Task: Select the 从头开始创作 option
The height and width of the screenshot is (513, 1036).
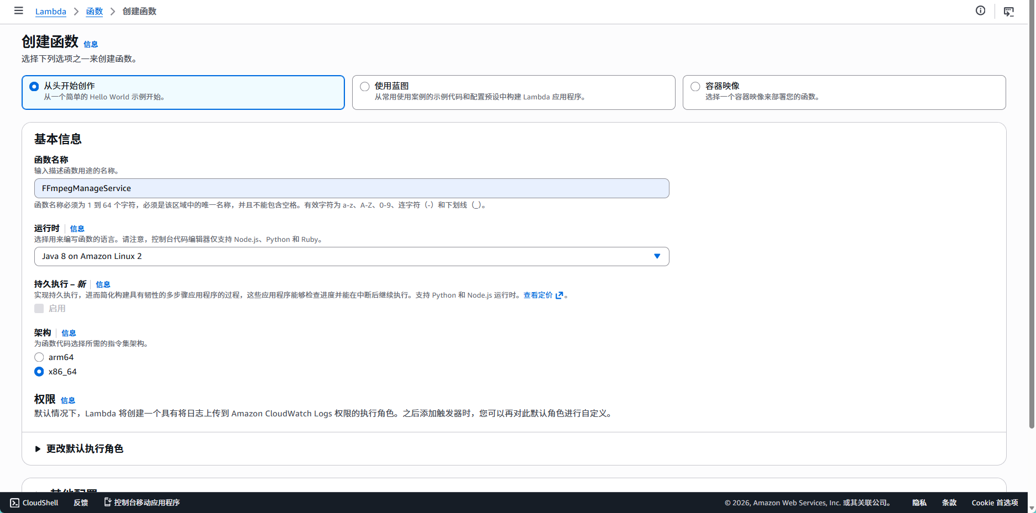Action: click(34, 87)
